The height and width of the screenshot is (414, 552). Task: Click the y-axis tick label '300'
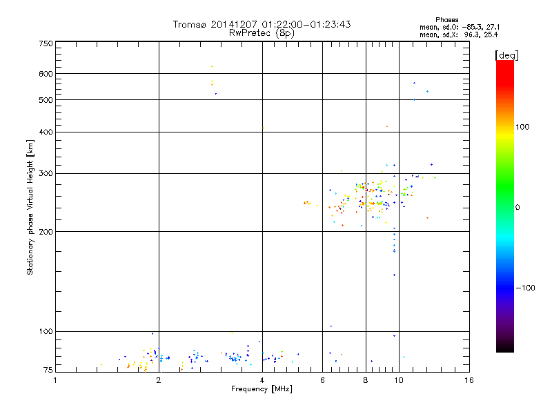coord(46,174)
